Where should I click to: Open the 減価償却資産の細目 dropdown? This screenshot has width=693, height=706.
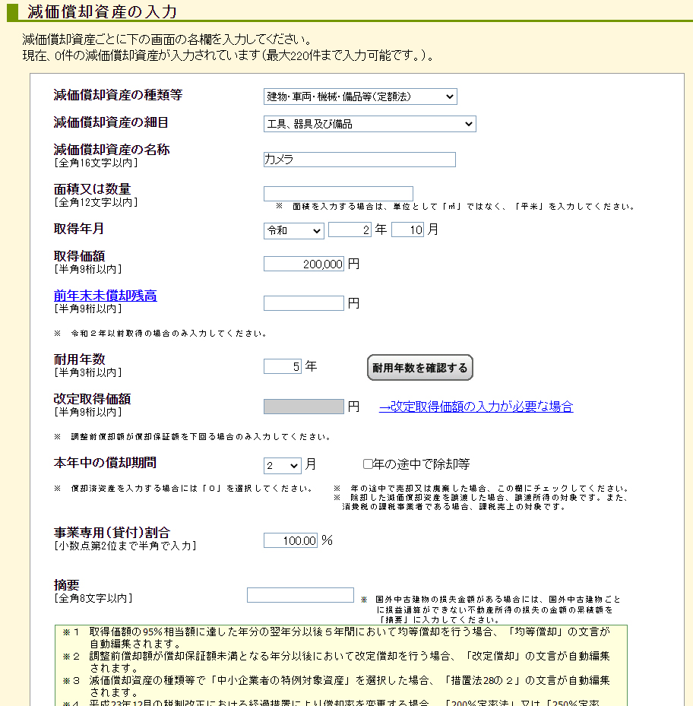click(370, 123)
